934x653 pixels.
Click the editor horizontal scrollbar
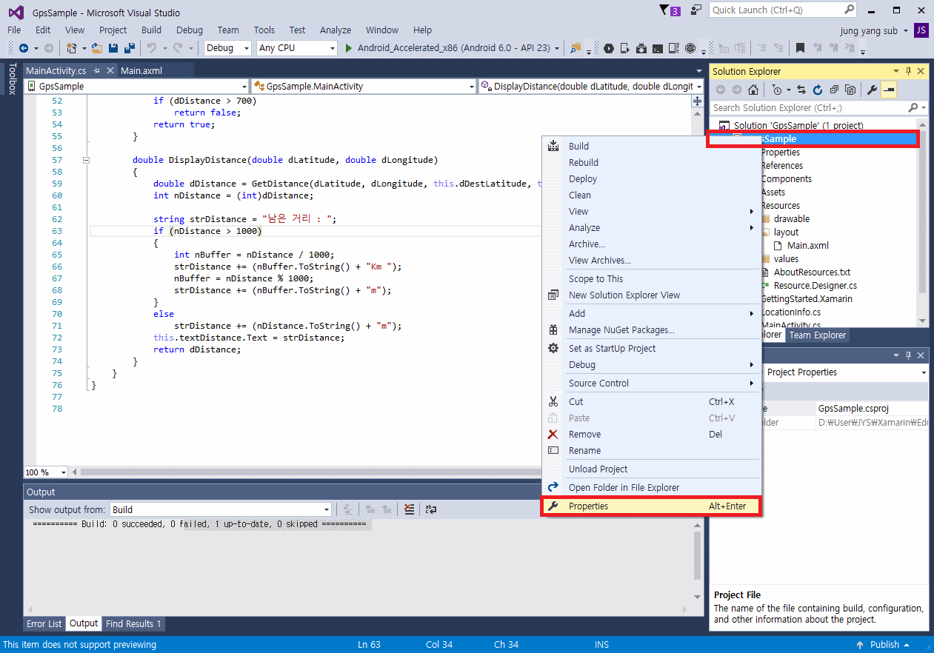point(311,472)
